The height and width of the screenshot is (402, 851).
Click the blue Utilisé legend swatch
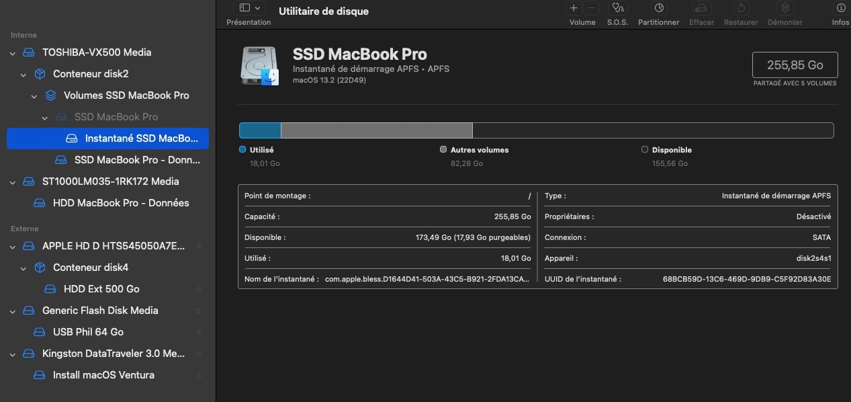pyautogui.click(x=242, y=150)
